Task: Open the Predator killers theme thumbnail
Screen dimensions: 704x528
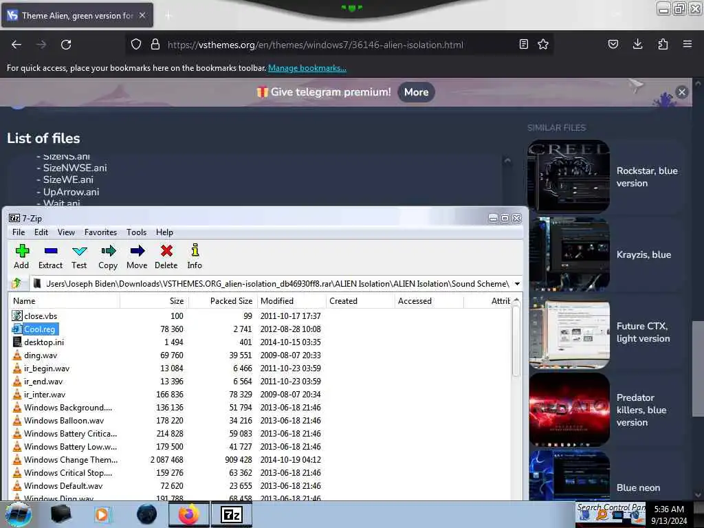Action: pyautogui.click(x=569, y=409)
